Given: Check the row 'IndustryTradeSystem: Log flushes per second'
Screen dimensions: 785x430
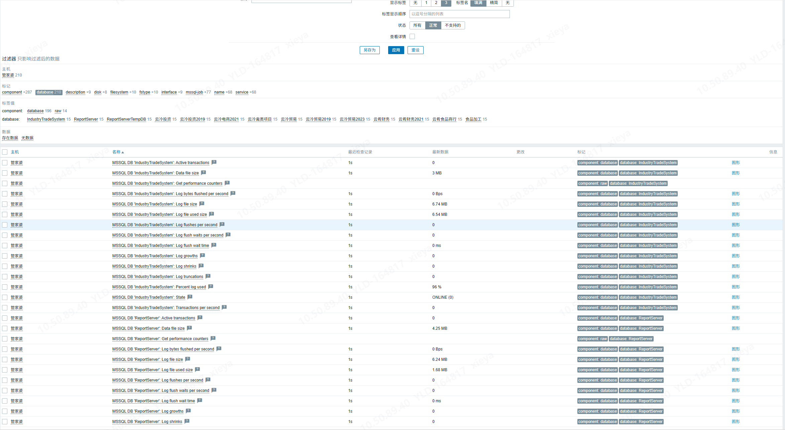Looking at the screenshot, I should [5, 225].
